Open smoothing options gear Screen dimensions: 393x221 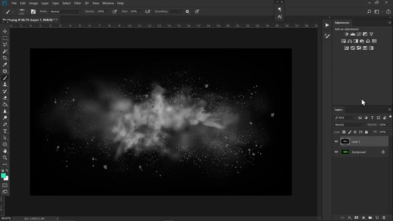(x=187, y=12)
